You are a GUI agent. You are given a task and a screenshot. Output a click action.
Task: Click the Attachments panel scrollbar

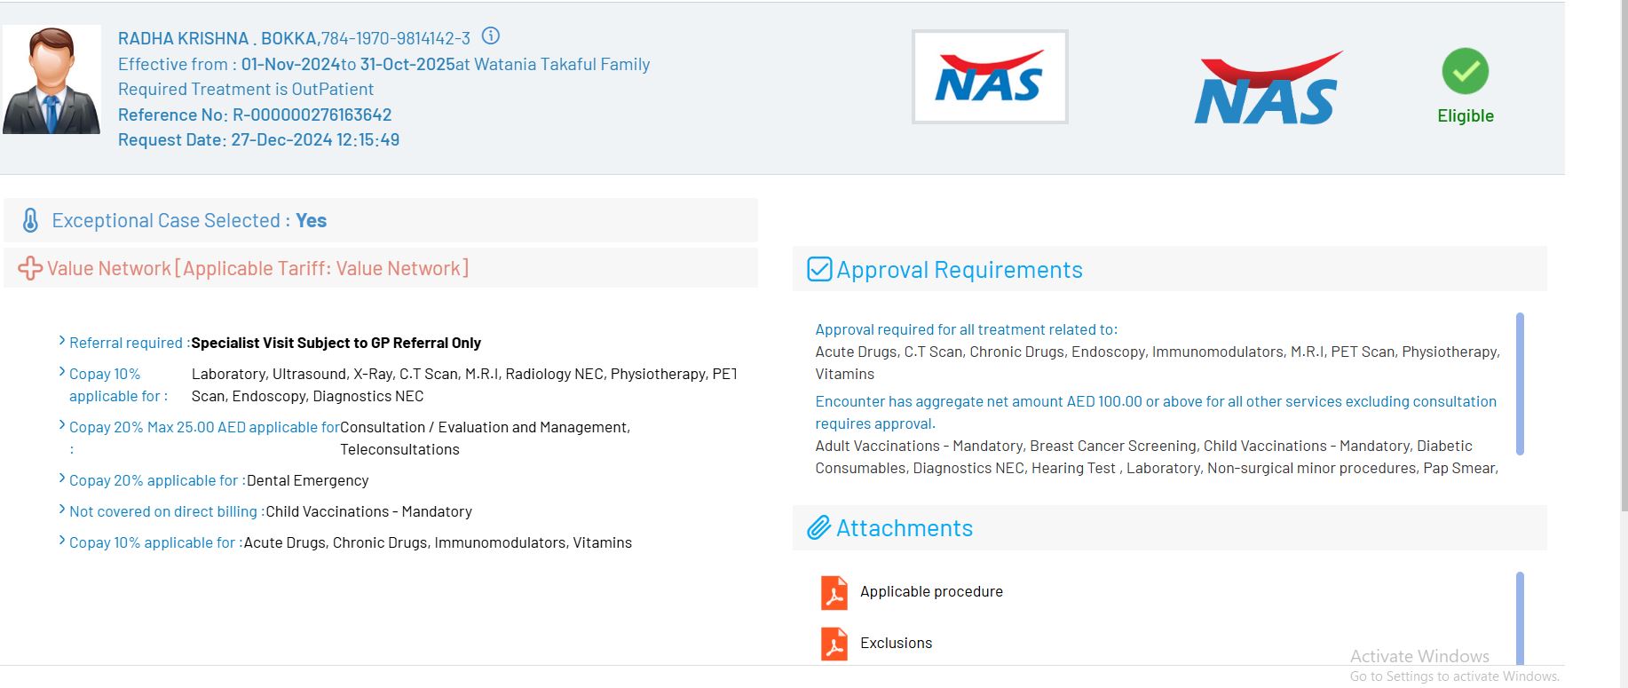point(1520,617)
